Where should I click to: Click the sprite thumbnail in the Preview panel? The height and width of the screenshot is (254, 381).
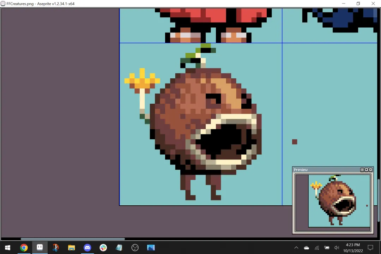click(x=339, y=201)
